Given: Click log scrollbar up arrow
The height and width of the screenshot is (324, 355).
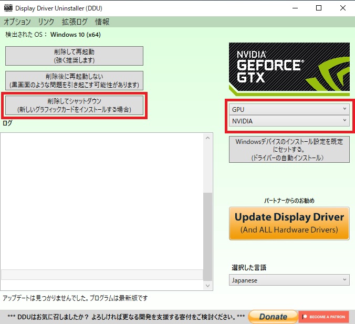Looking at the screenshot, I should point(207,138).
